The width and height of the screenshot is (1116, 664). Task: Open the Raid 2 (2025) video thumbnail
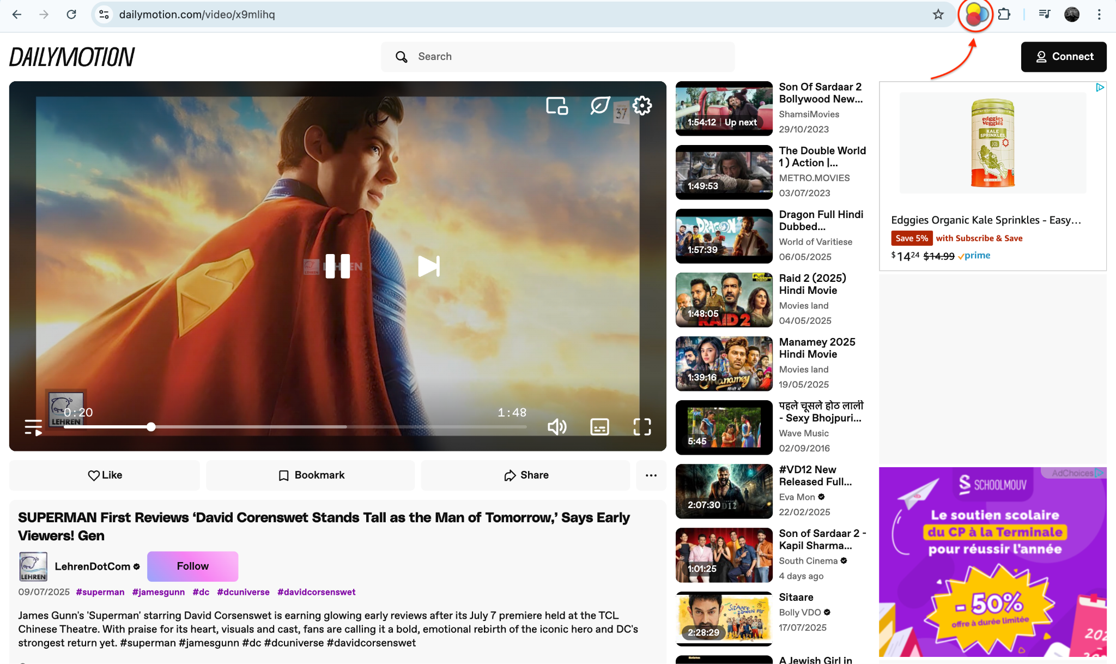click(724, 300)
